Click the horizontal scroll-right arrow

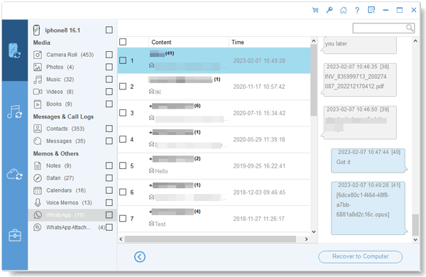point(307,239)
